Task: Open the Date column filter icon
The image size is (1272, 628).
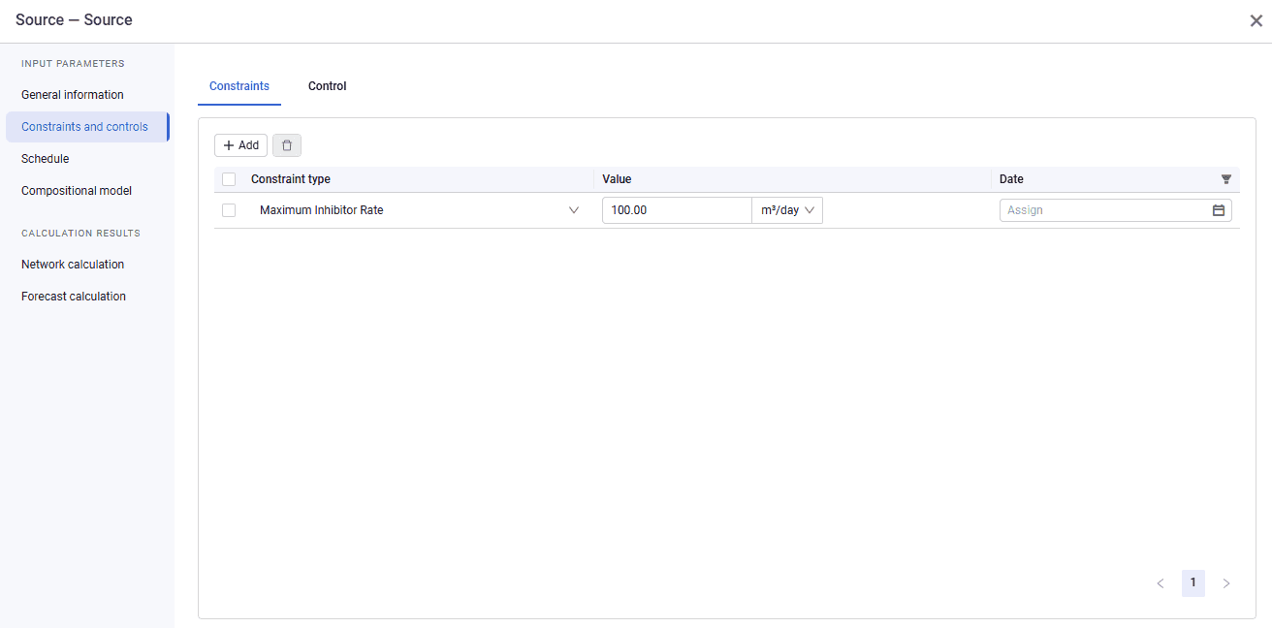Action: click(x=1226, y=179)
